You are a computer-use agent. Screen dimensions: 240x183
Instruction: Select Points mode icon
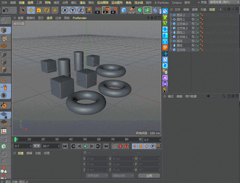point(4,54)
